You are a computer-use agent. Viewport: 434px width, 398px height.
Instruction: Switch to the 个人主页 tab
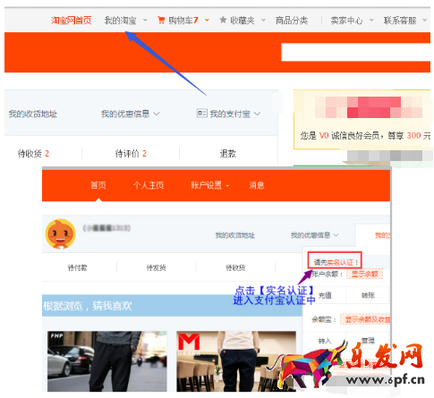pos(149,185)
